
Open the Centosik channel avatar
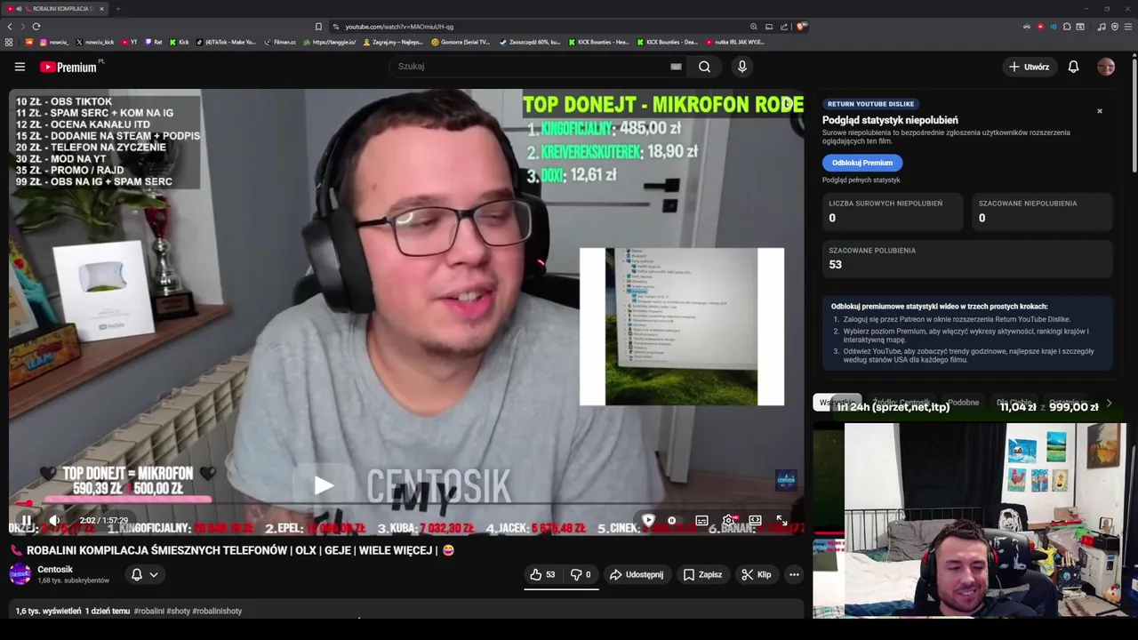pos(20,574)
